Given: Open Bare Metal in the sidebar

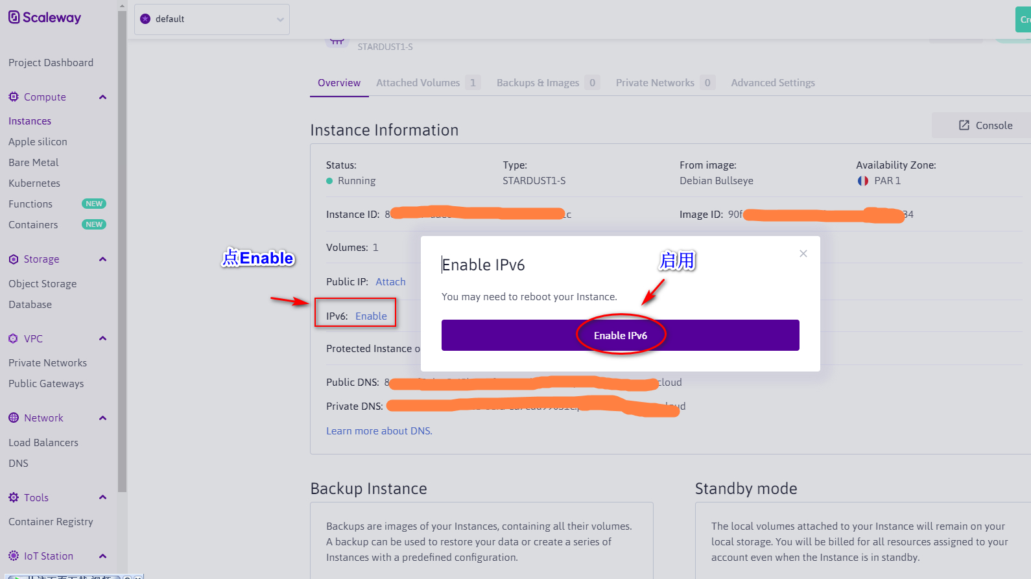Looking at the screenshot, I should pos(34,162).
